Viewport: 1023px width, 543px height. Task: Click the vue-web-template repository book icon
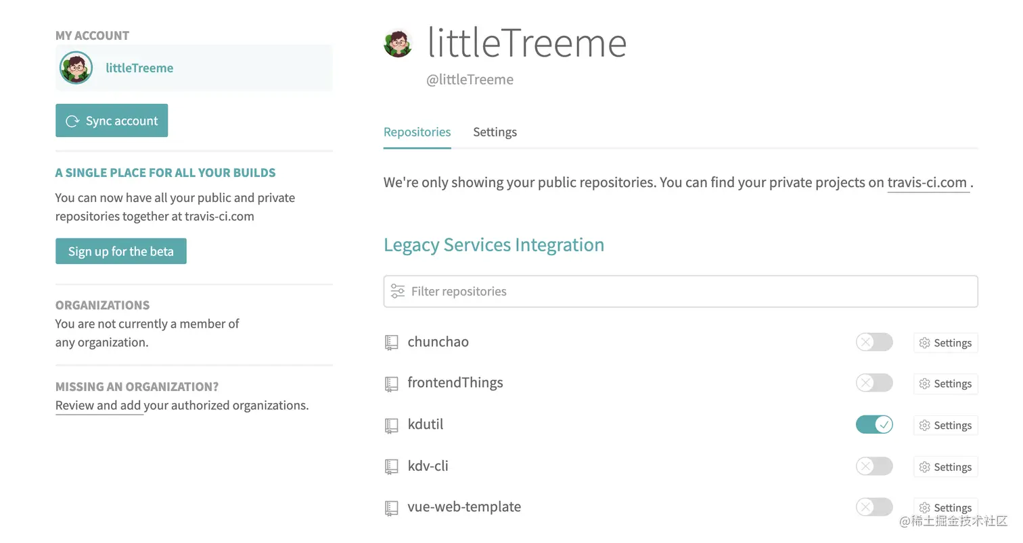point(391,508)
